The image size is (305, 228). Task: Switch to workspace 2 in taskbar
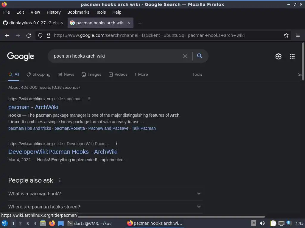[x=21, y=224]
